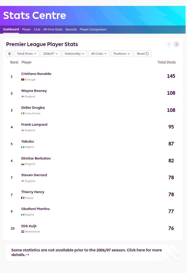187x273 pixels.
Task: Expand the All Clubs dropdown
Action: pos(99,54)
